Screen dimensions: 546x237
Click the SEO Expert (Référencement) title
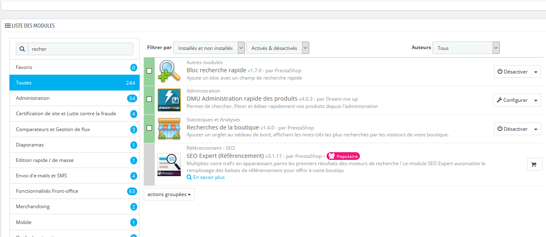225,156
